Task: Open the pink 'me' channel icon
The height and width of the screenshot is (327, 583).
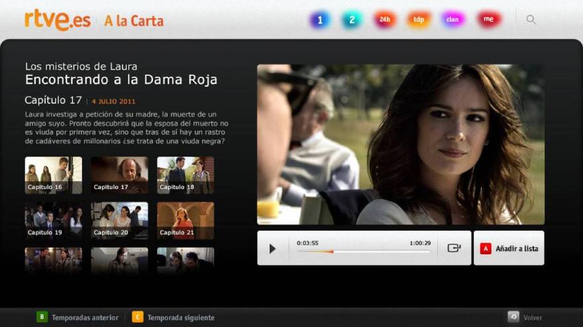Action: click(488, 20)
